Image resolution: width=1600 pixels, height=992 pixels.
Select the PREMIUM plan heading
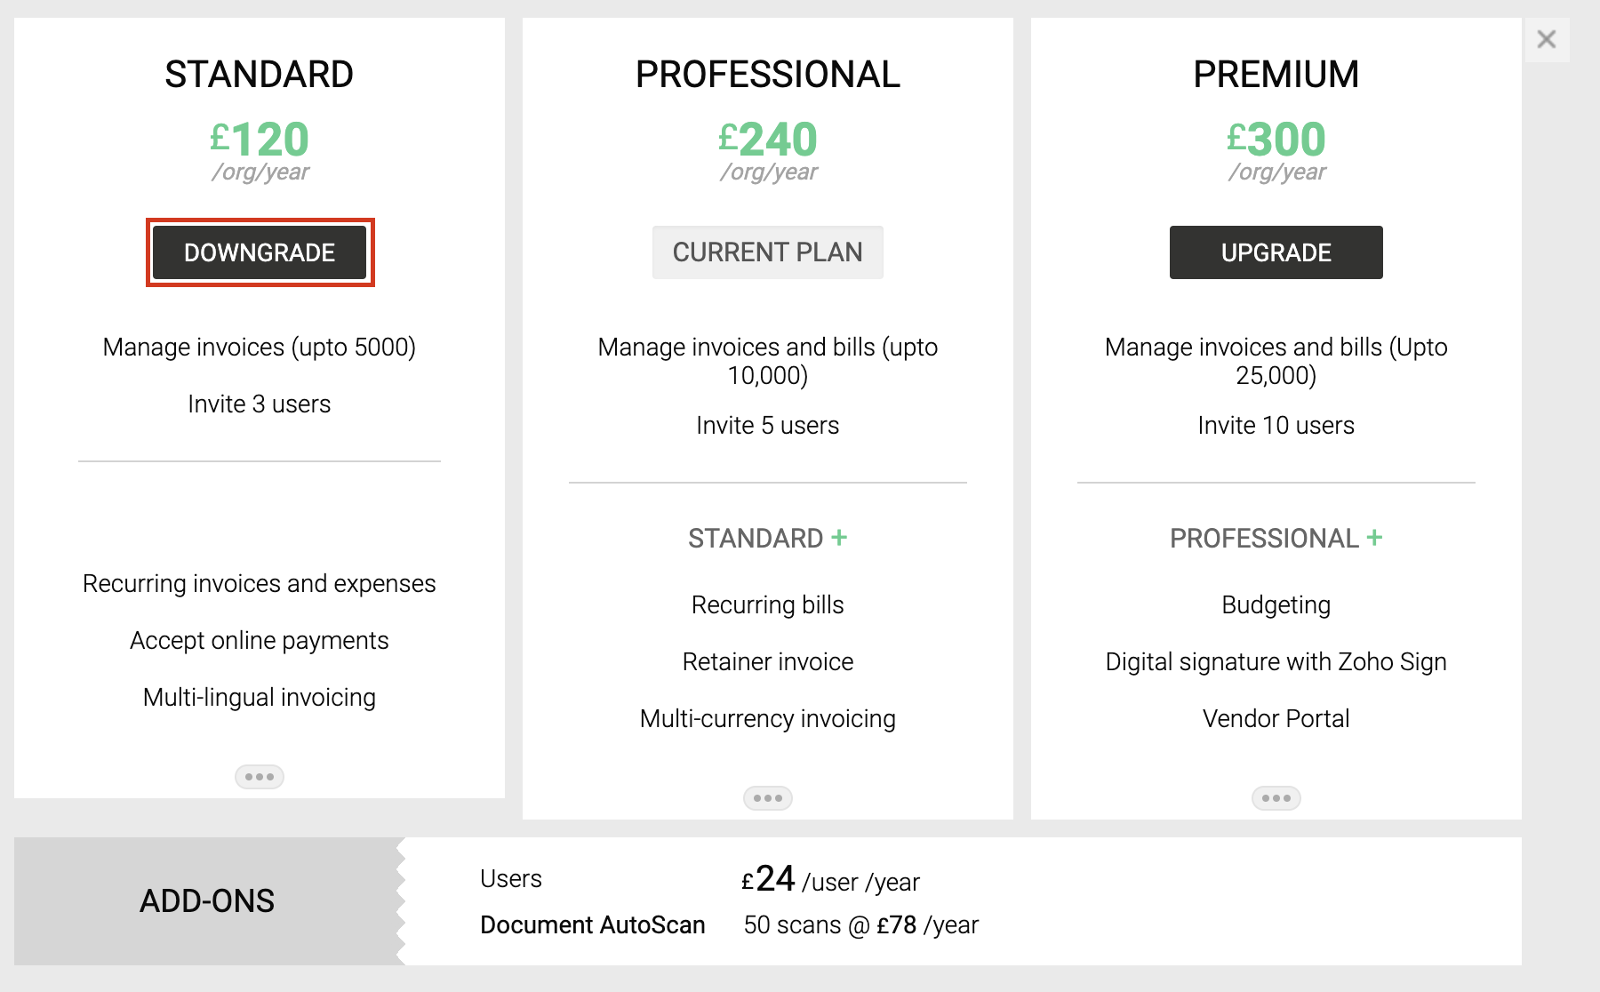(1276, 75)
